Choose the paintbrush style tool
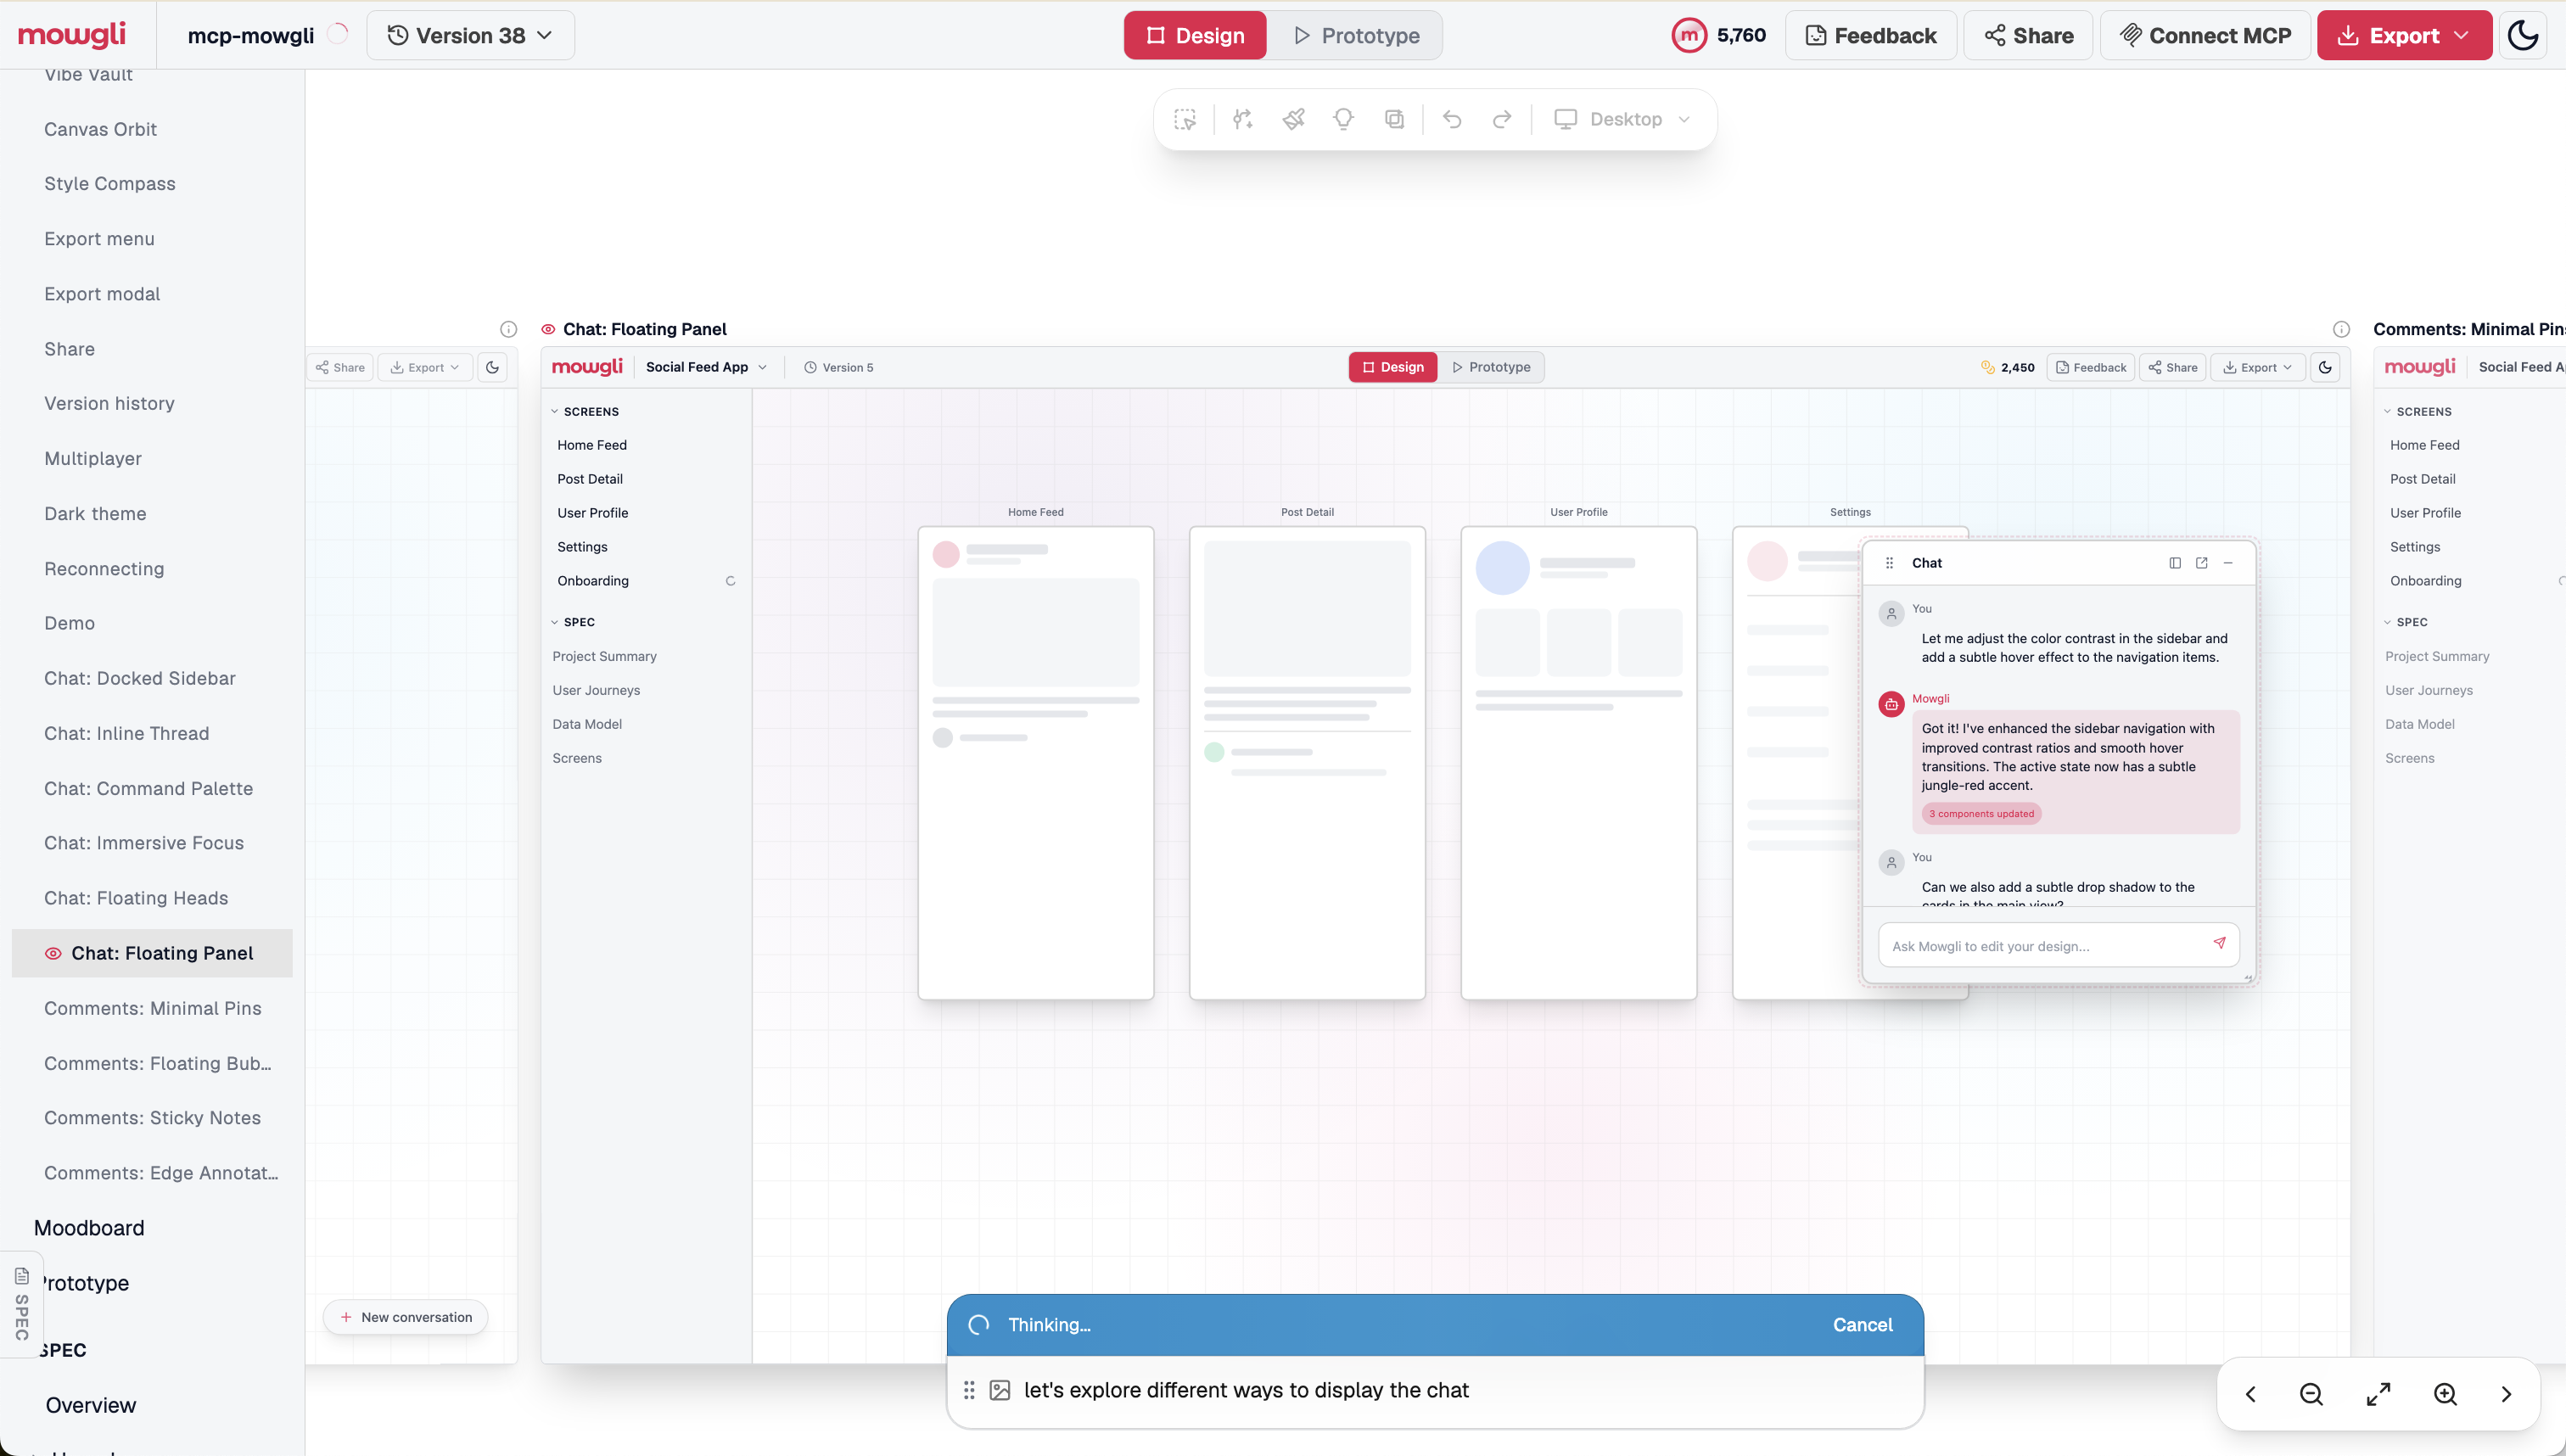 [x=1294, y=119]
